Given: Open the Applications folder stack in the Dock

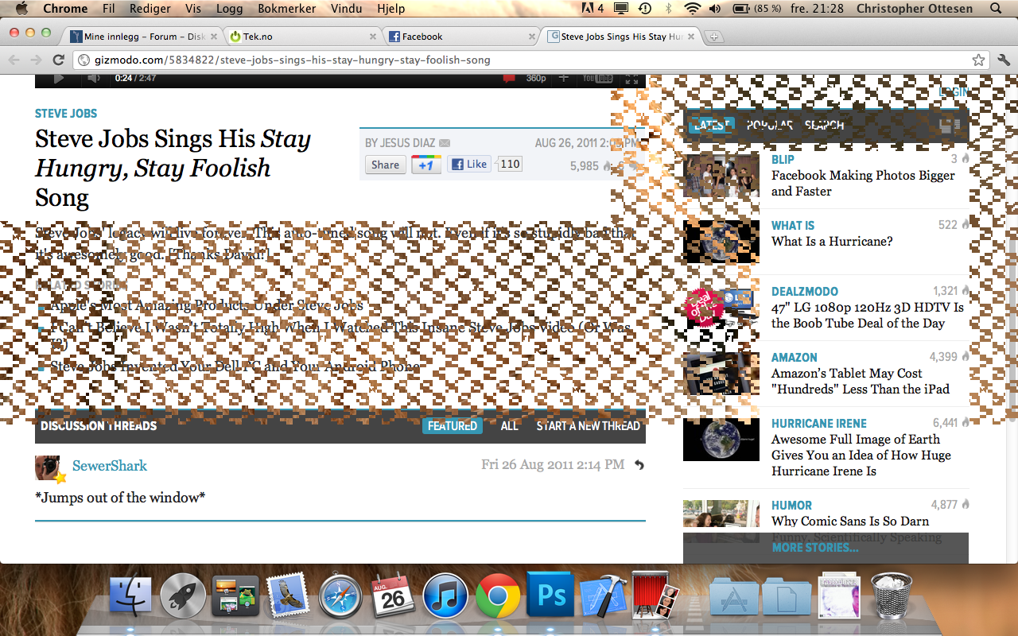Looking at the screenshot, I should tap(733, 597).
